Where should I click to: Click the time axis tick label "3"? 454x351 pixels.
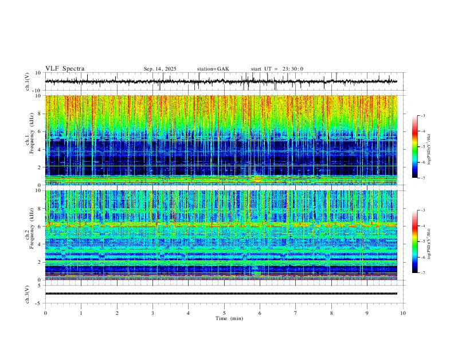pyautogui.click(x=152, y=313)
